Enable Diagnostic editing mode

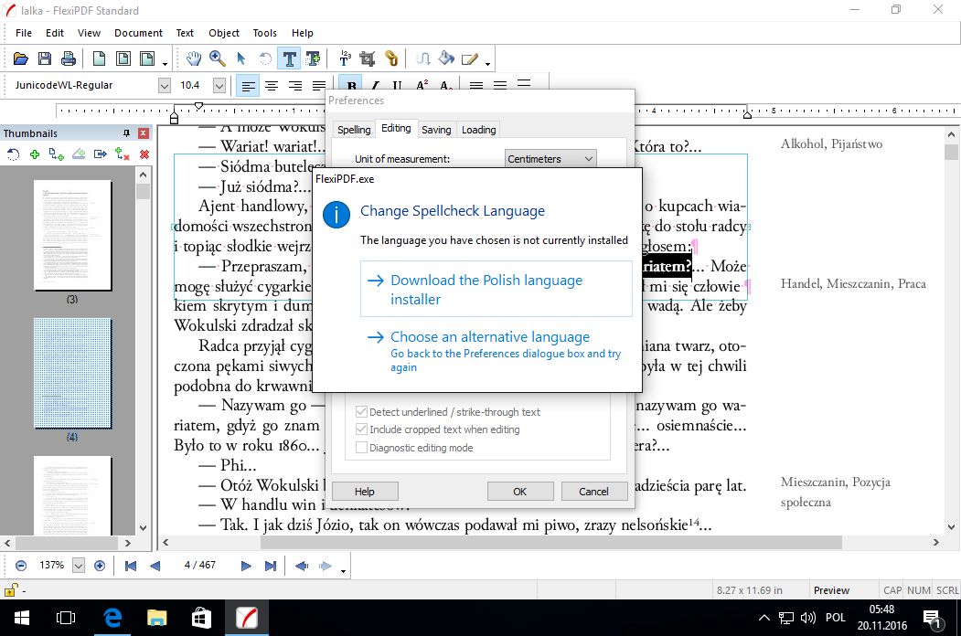(x=361, y=447)
